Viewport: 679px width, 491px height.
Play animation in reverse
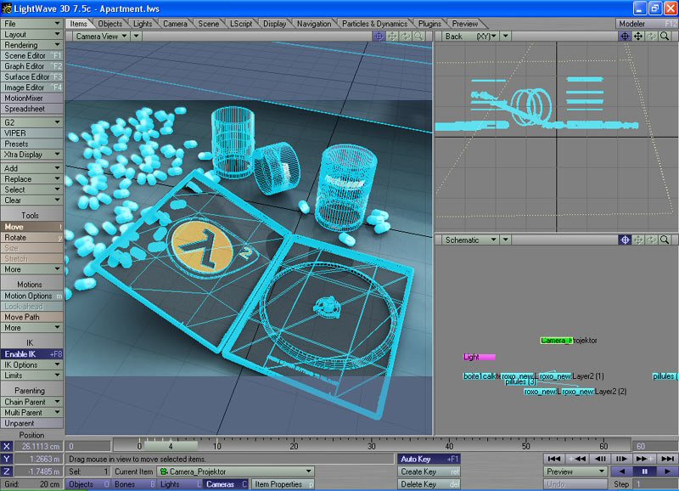(622, 471)
